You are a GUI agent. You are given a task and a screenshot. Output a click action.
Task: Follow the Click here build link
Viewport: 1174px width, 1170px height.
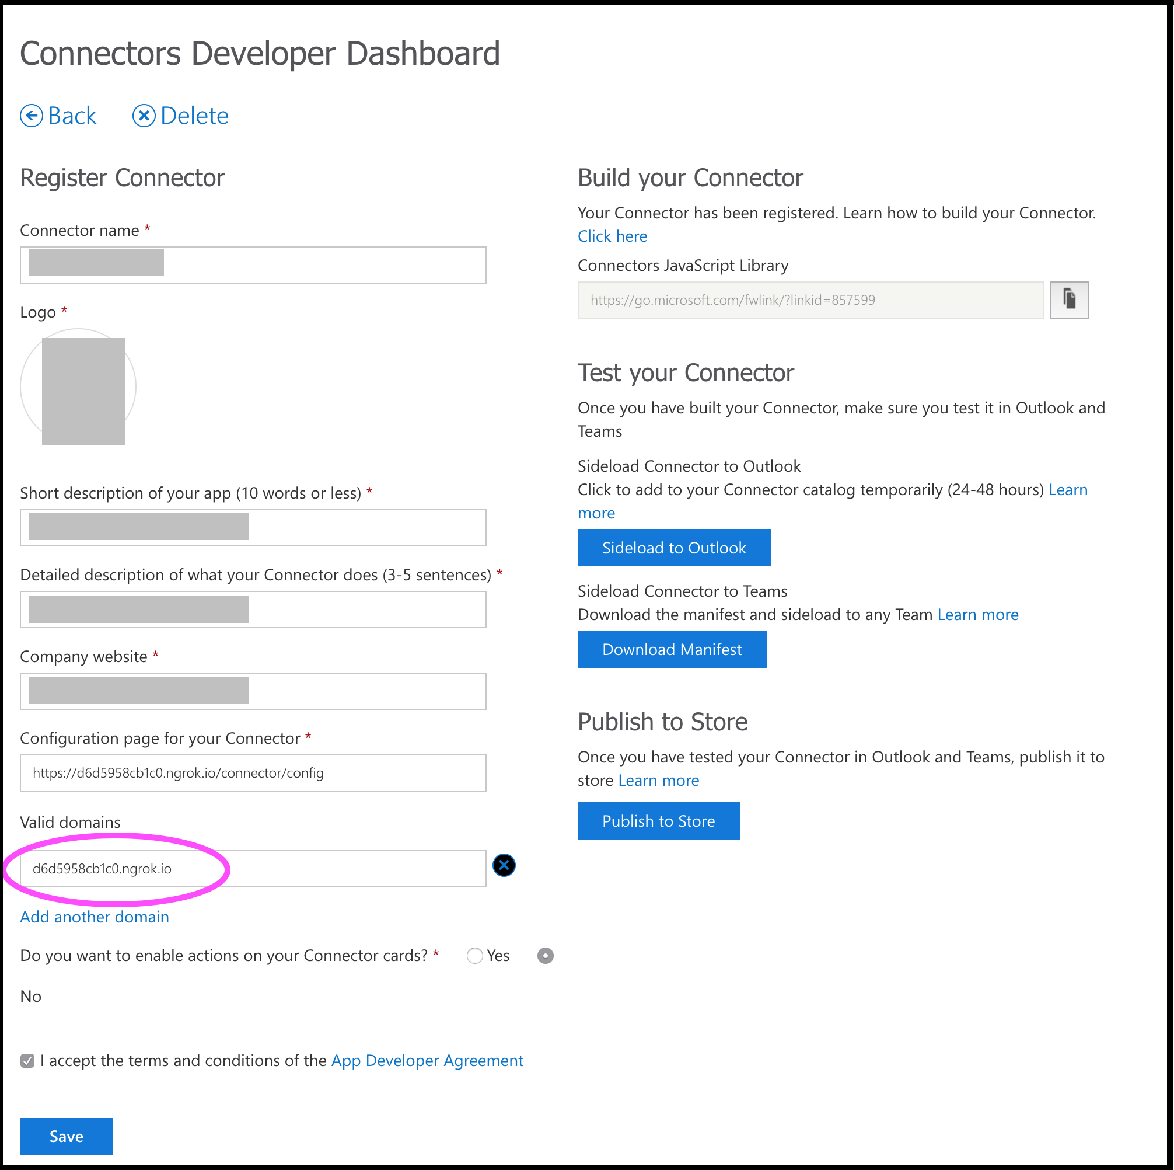tap(612, 236)
